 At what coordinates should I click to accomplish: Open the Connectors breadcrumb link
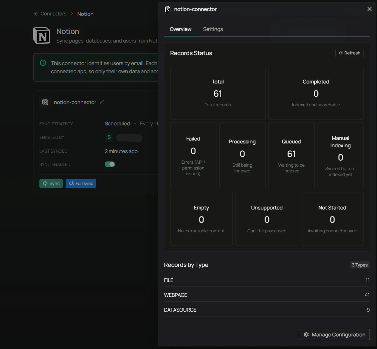(x=53, y=14)
